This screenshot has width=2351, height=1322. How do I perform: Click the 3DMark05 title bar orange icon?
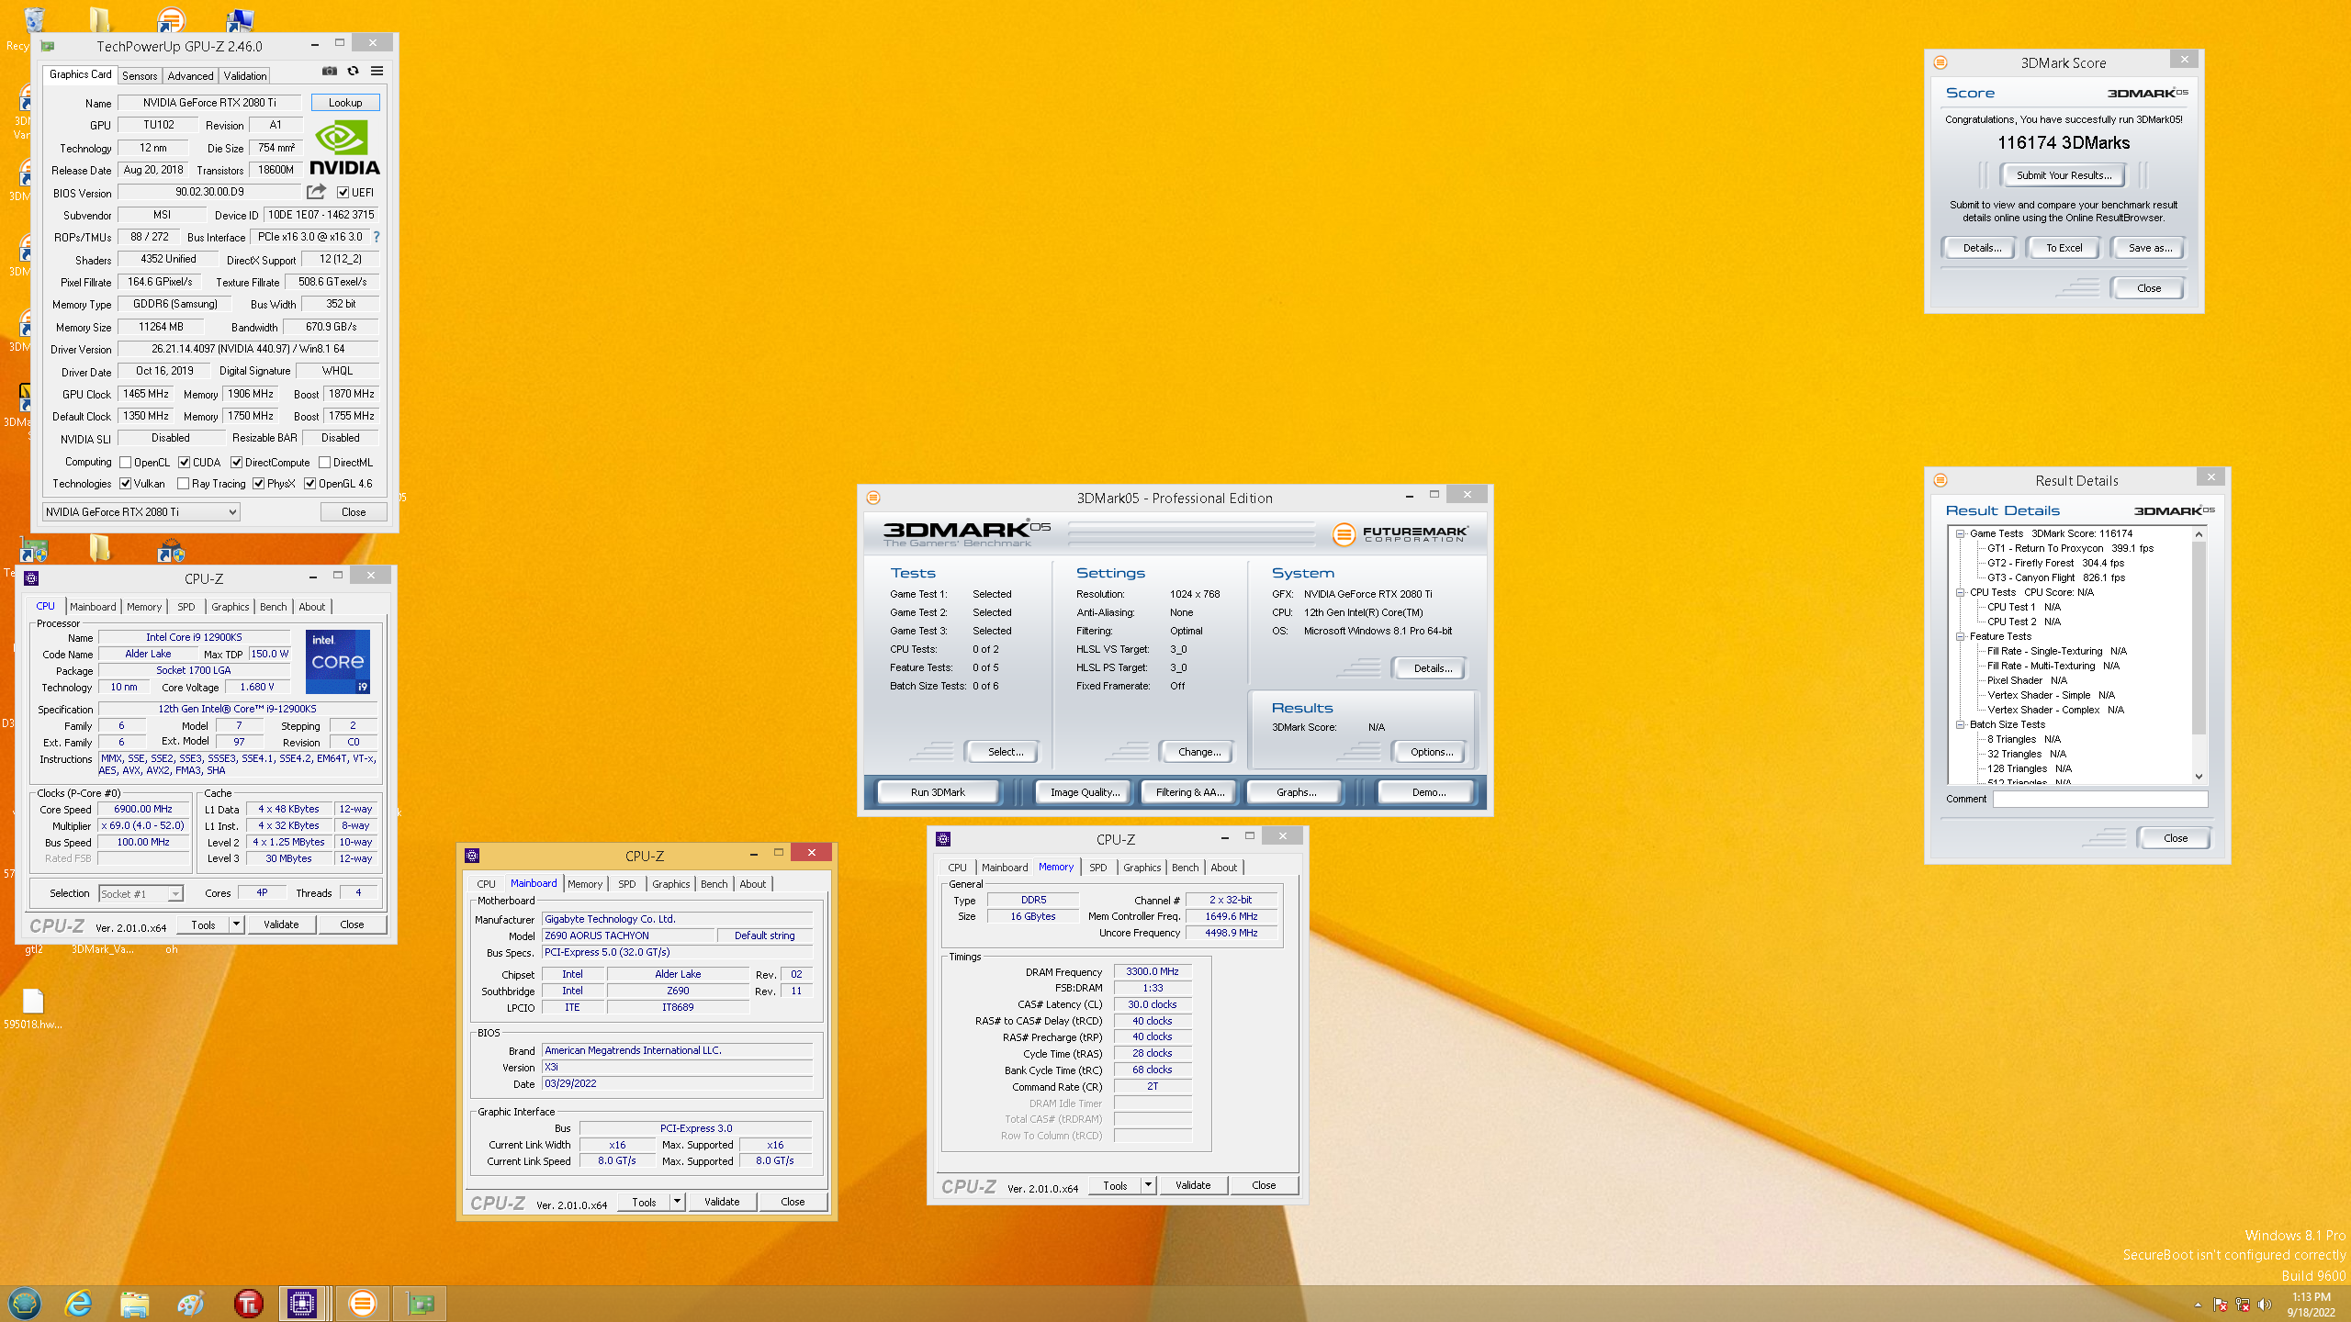click(x=873, y=498)
